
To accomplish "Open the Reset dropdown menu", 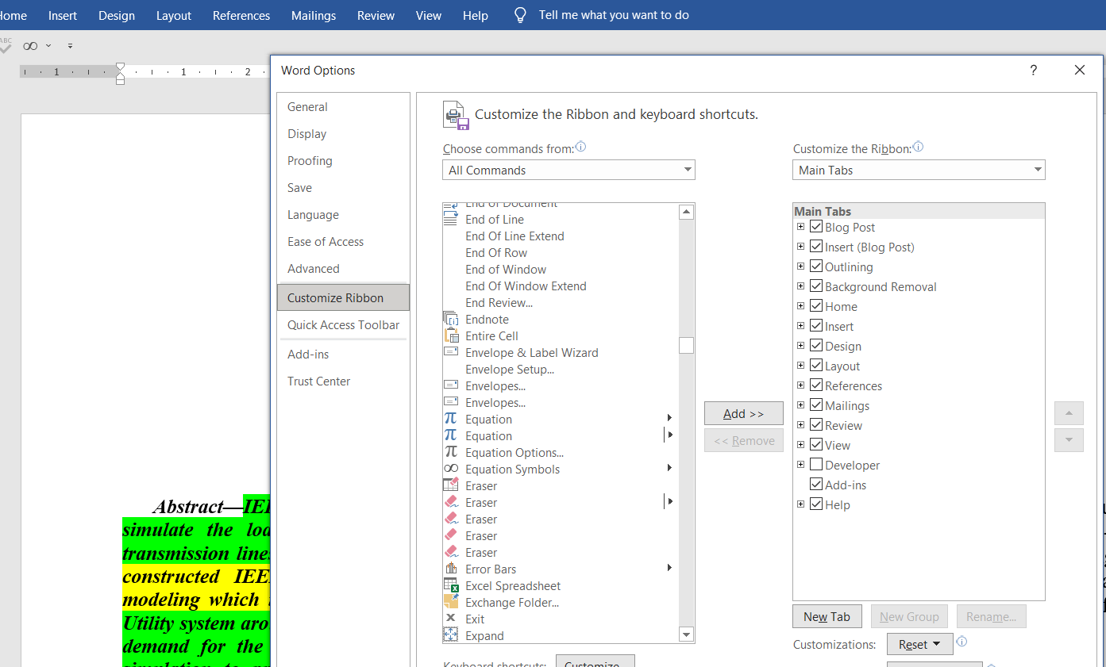I will click(x=919, y=644).
